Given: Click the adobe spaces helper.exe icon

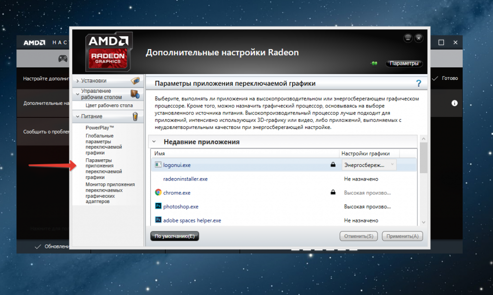Looking at the screenshot, I should click(158, 220).
